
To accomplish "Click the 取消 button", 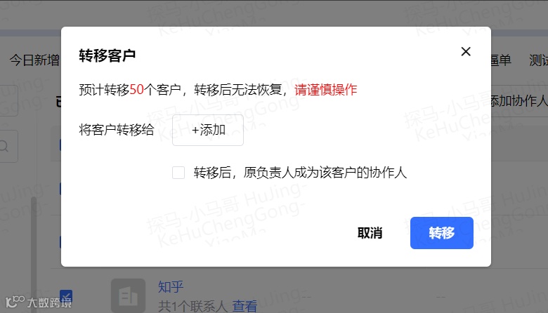I will 370,233.
